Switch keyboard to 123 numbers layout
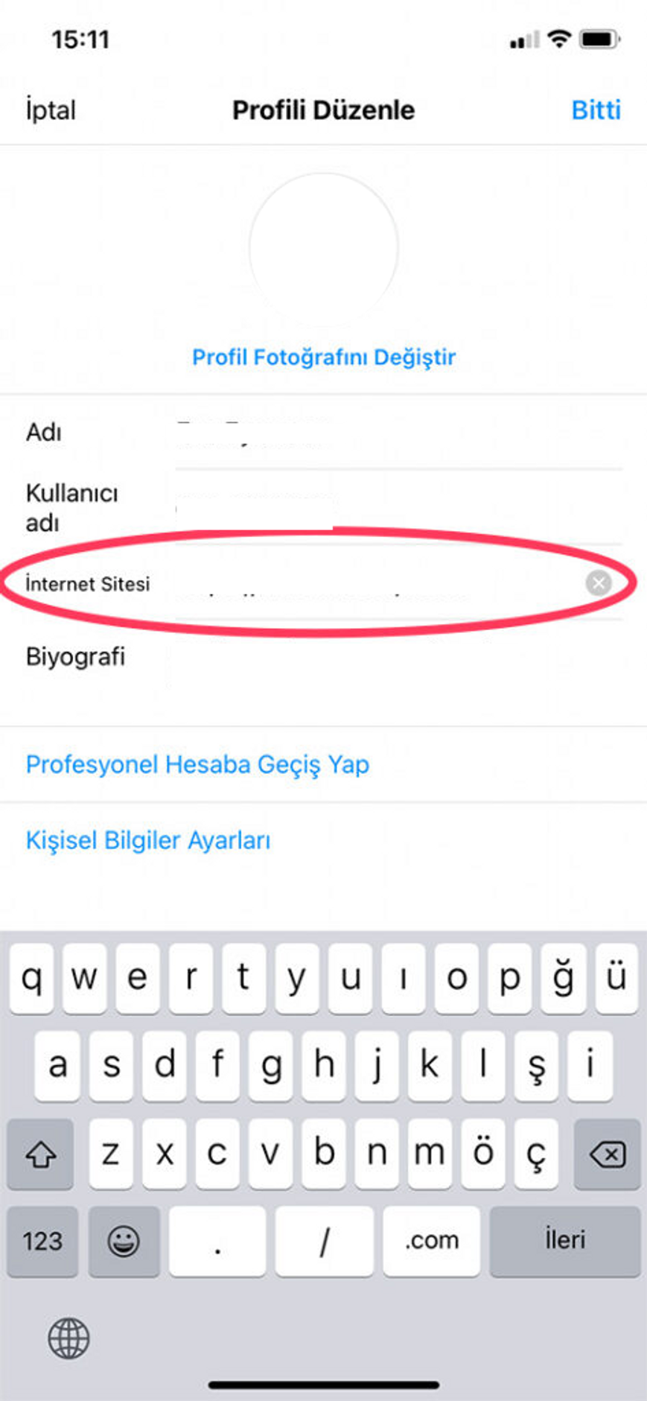 42,1241
